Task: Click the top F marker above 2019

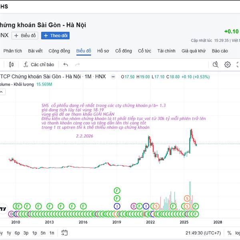Action: [x=117, y=190]
